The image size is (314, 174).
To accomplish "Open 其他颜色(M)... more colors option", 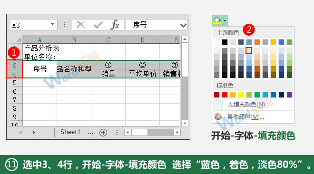I will click(x=253, y=116).
